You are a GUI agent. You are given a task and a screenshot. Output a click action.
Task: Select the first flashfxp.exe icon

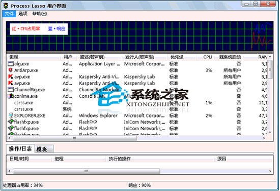click(11, 122)
